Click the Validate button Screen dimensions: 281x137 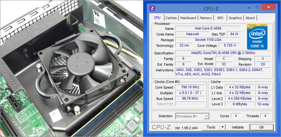238,127
